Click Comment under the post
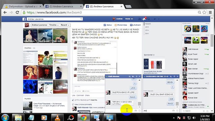The height and width of the screenshot is (121, 215). pos(80,95)
